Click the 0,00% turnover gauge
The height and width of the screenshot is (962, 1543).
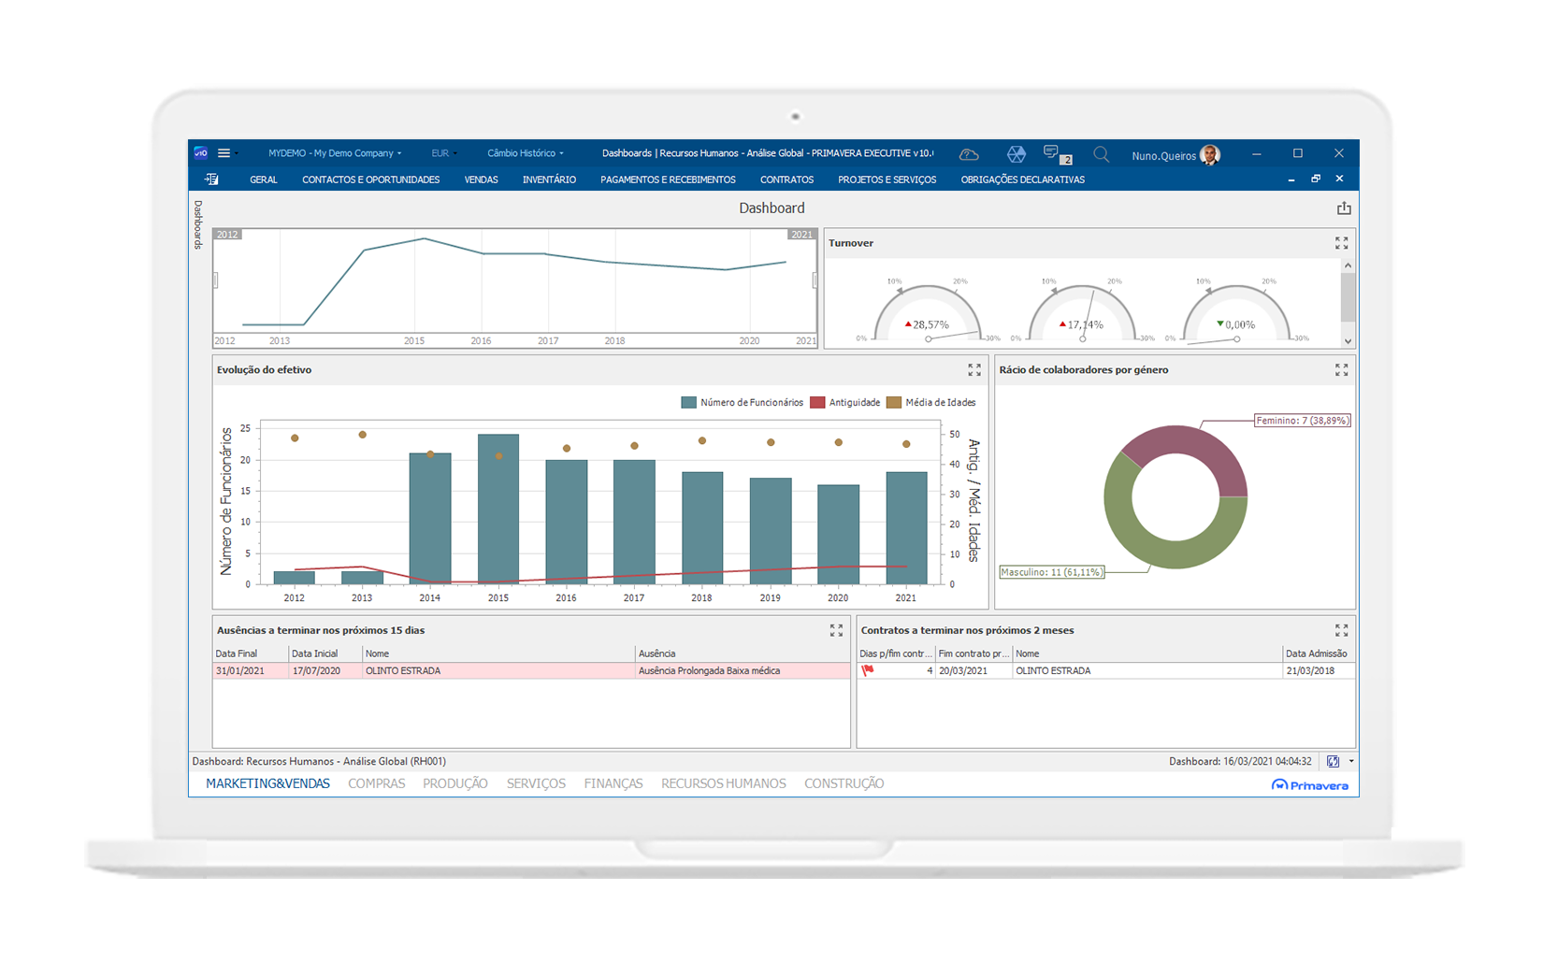[1236, 313]
